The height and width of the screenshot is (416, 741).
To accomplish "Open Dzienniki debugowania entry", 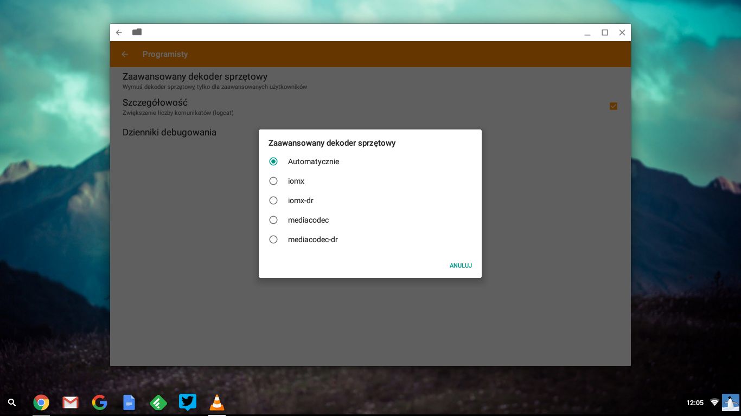I will pyautogui.click(x=370, y=132).
